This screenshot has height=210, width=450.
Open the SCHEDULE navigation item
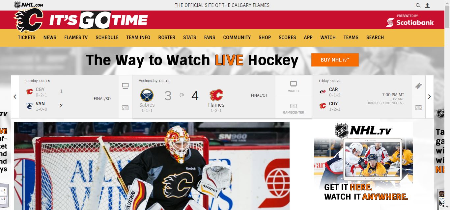point(107,38)
